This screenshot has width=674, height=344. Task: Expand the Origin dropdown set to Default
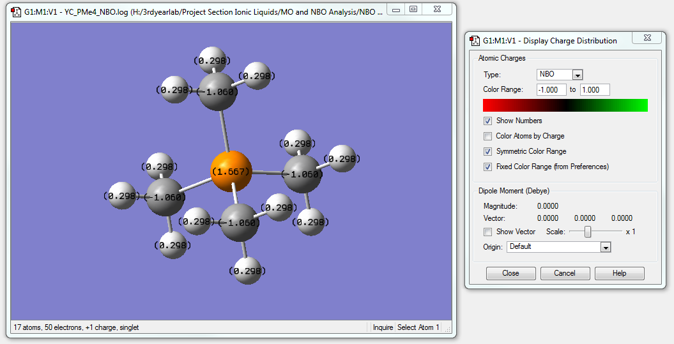606,247
